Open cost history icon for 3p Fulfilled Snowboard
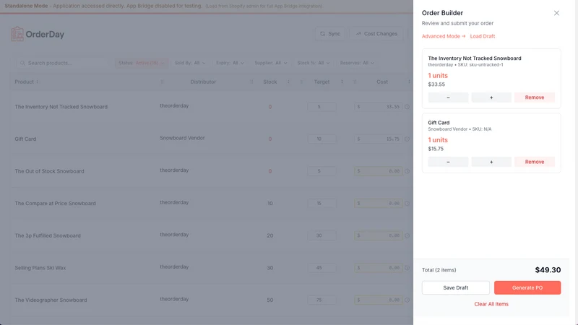Screen dimensions: 578x325 (x=407, y=235)
